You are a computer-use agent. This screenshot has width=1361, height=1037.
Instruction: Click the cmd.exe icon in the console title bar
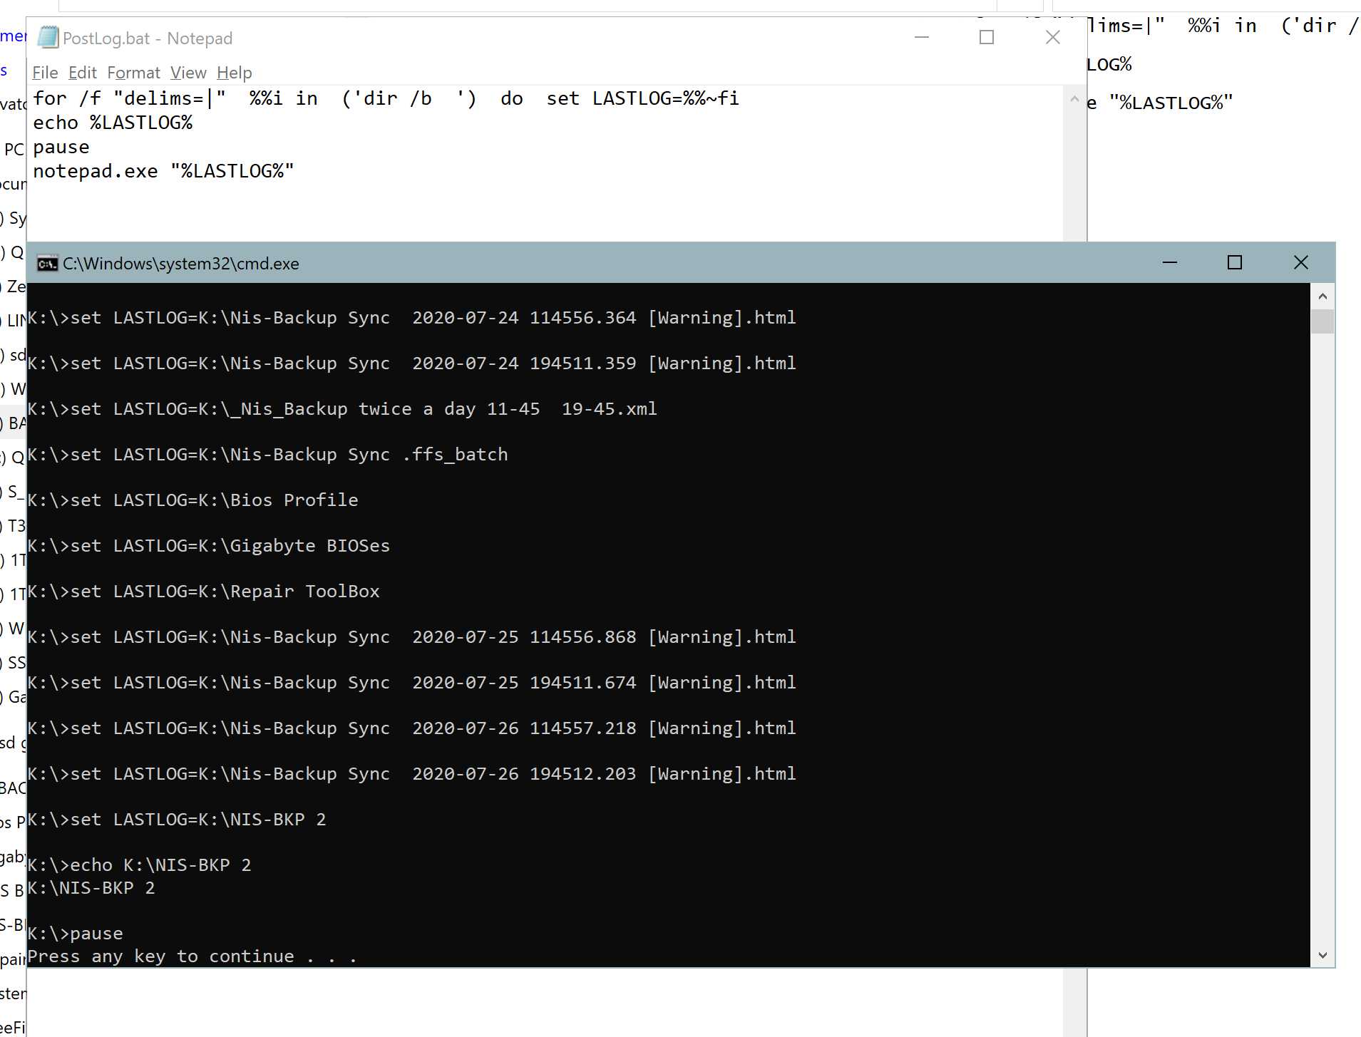point(48,264)
